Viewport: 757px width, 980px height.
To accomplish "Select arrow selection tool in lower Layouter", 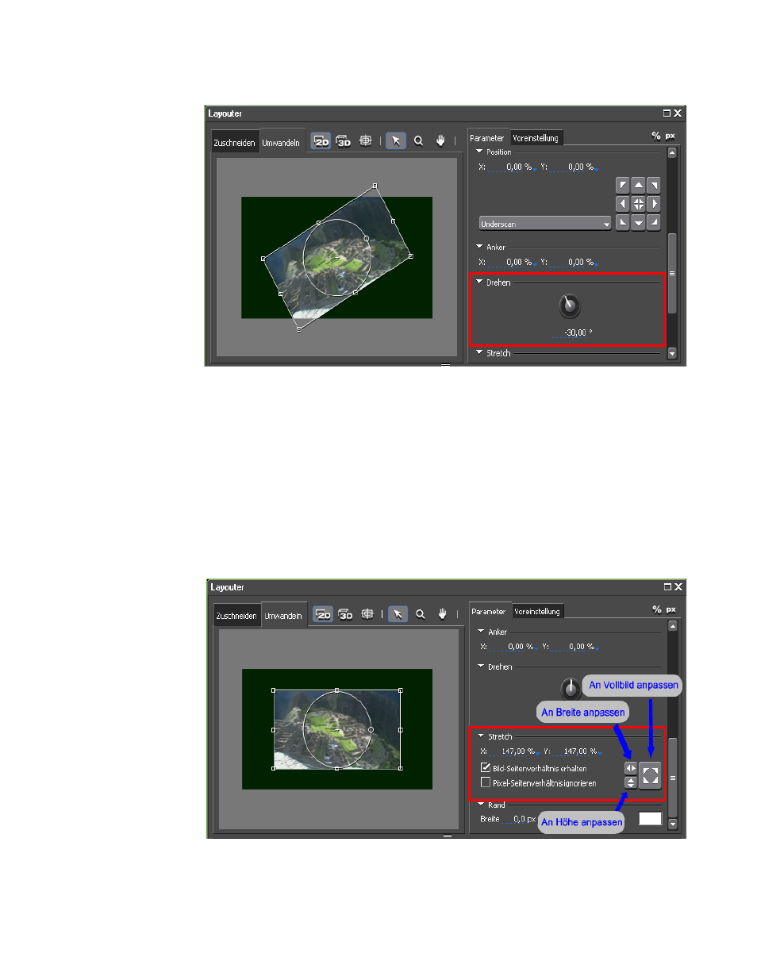I will [398, 614].
